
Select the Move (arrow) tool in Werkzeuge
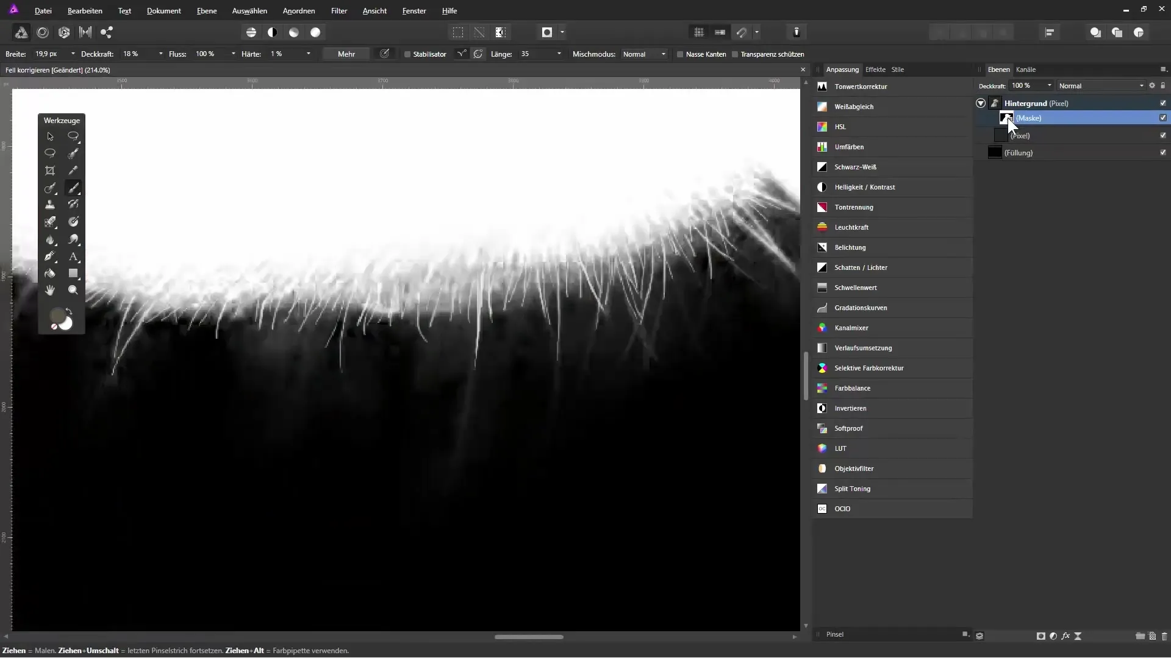tap(50, 136)
